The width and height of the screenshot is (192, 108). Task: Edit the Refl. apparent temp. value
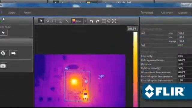click(185, 60)
